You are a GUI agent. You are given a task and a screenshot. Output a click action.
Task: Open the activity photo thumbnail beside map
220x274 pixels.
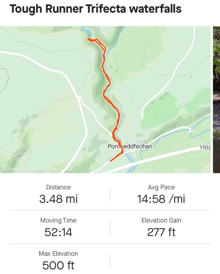[216, 100]
